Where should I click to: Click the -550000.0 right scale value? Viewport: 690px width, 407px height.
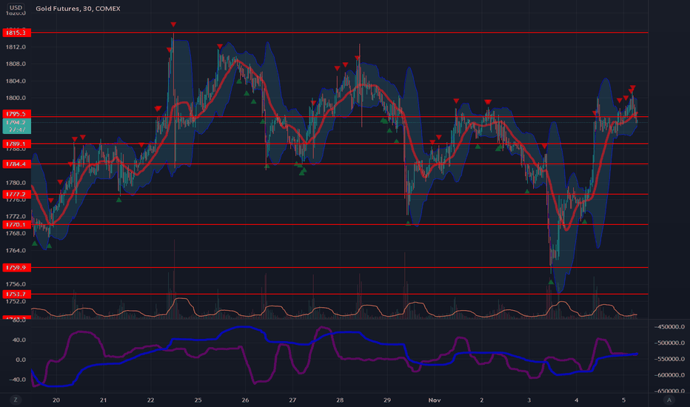click(669, 359)
